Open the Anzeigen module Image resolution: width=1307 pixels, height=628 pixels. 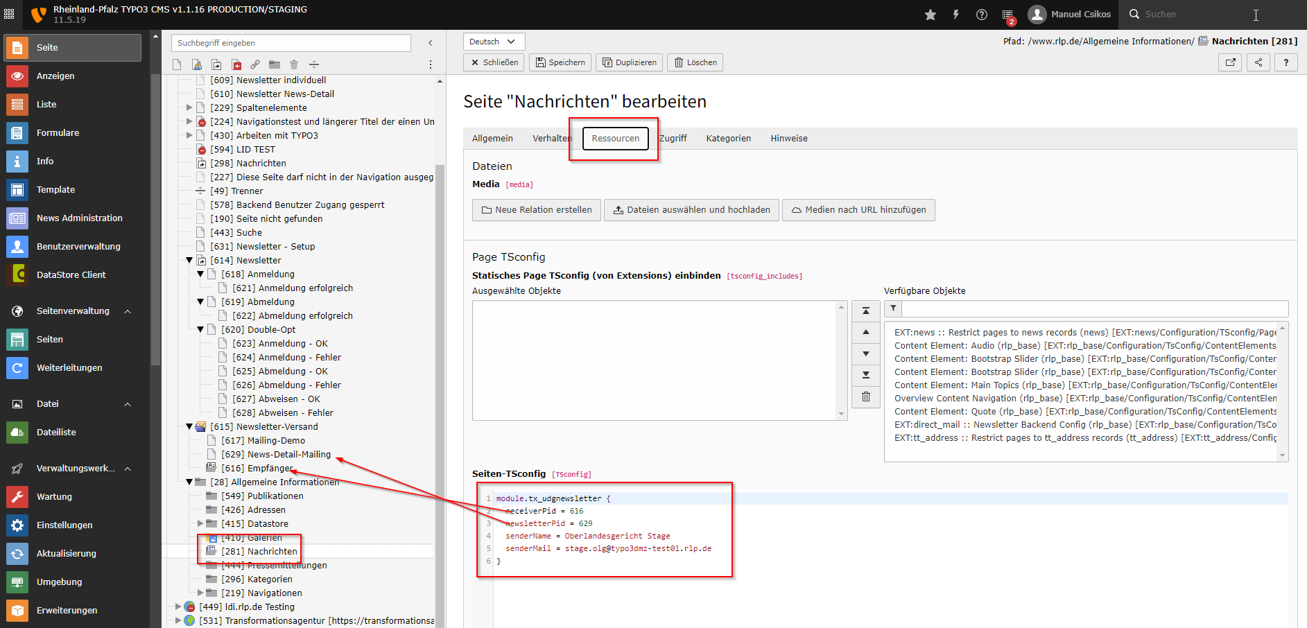[x=73, y=76]
